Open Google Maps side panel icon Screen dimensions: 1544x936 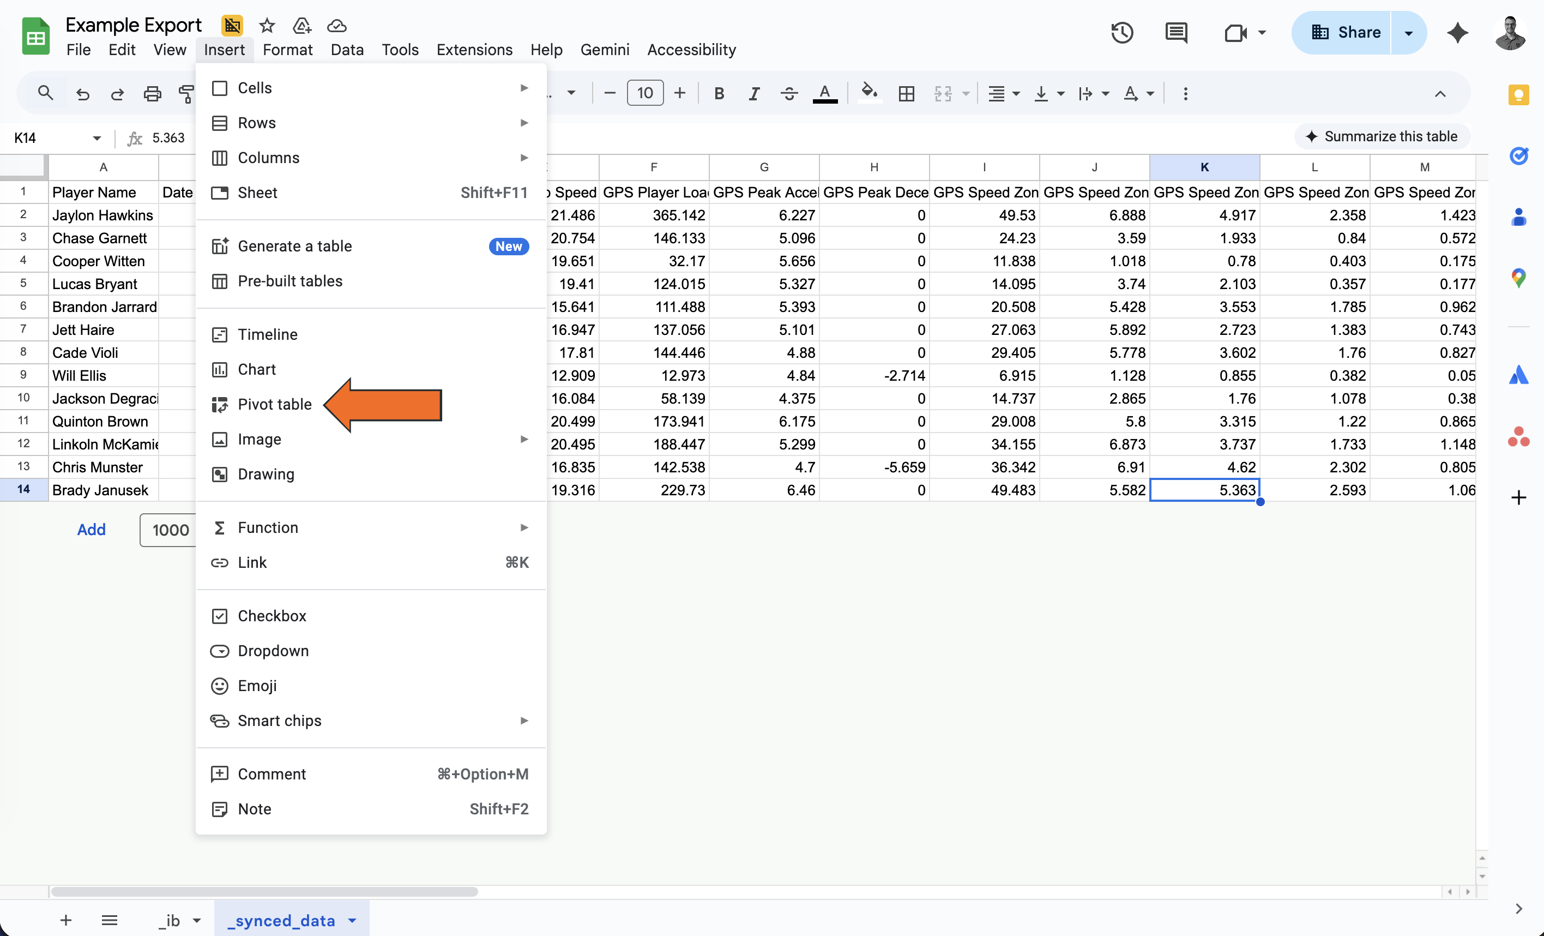point(1518,278)
